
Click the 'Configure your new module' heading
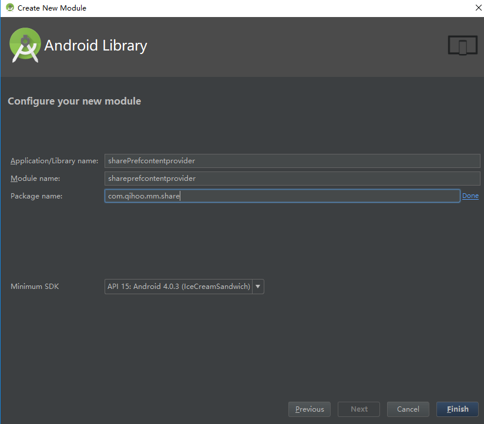tap(75, 101)
